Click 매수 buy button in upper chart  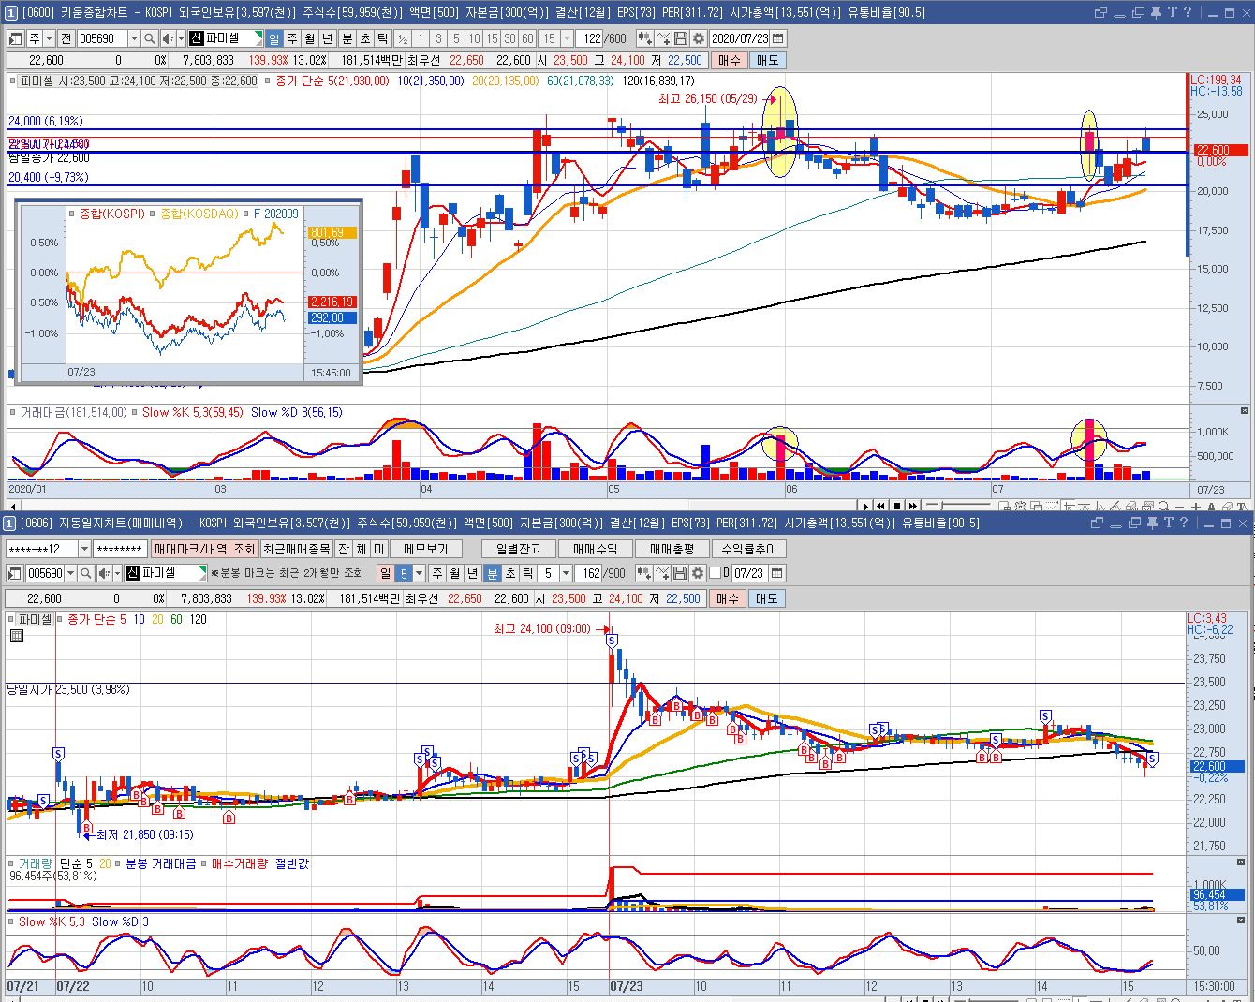tap(730, 60)
